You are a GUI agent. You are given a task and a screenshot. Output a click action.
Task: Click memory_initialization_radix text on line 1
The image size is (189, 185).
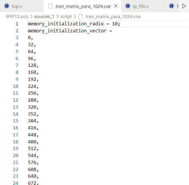click(x=66, y=24)
